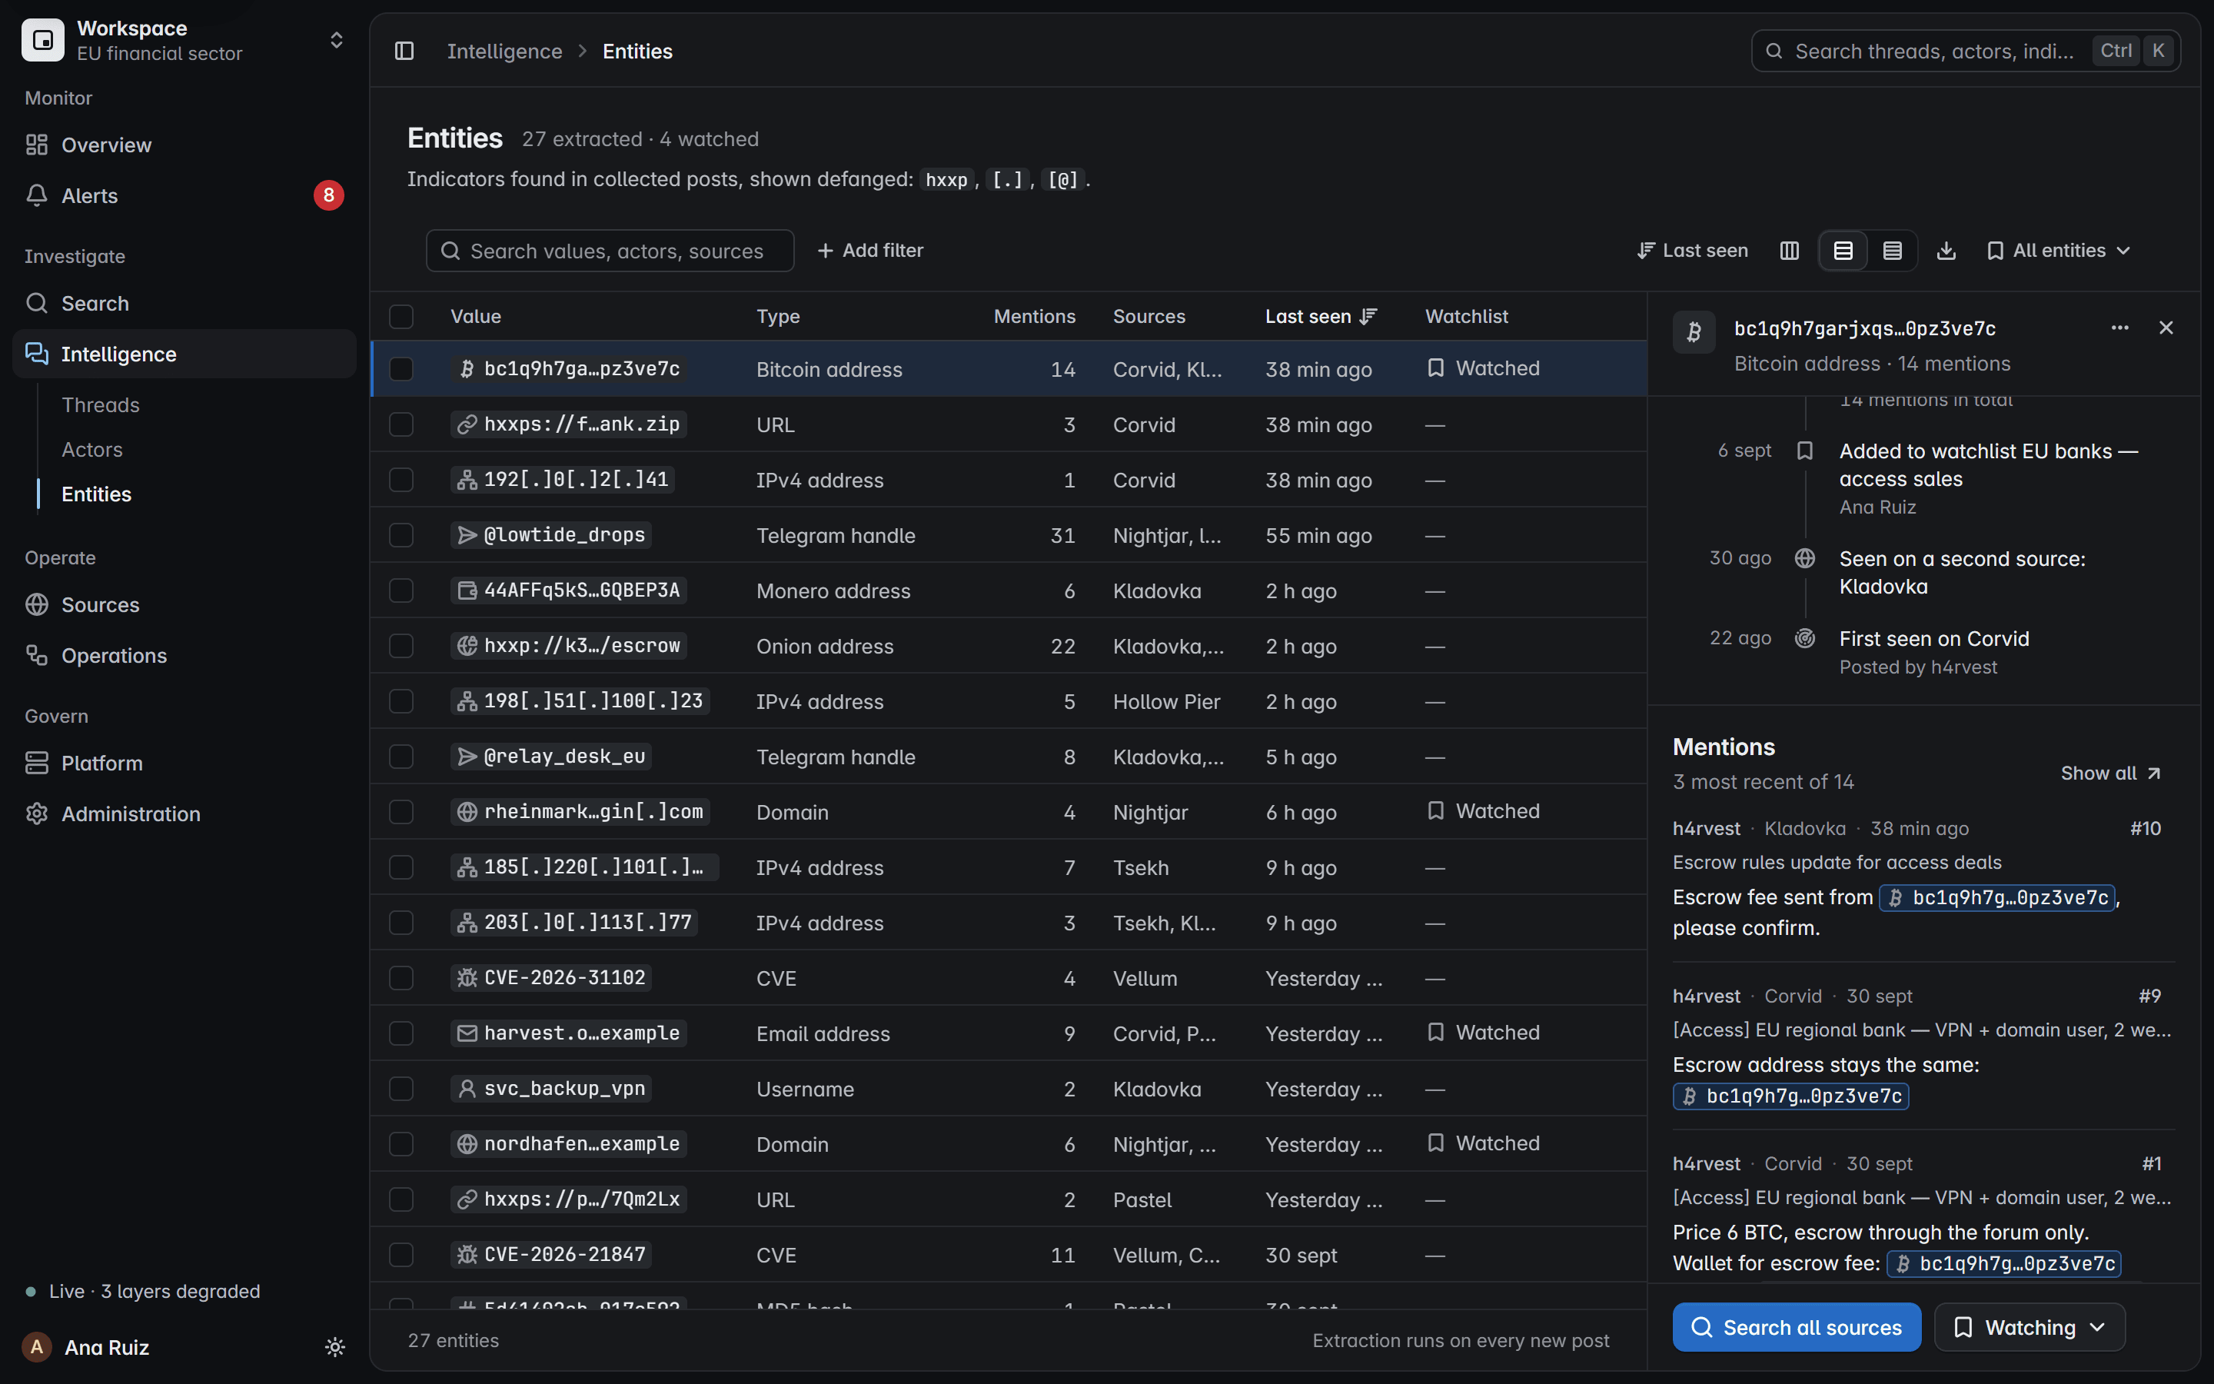Toggle the light/dark theme icon
The image size is (2214, 1384).
click(335, 1347)
